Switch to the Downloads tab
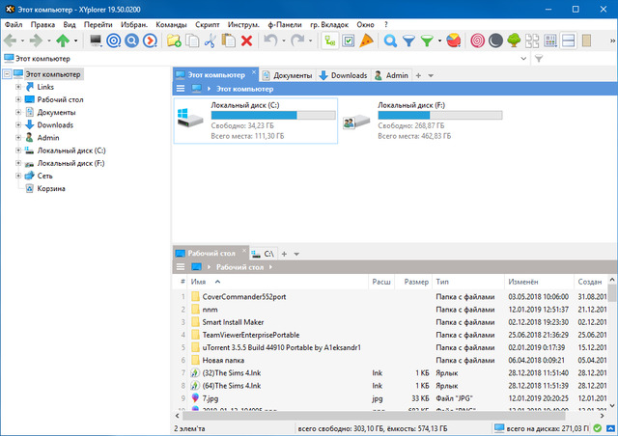The image size is (618, 436). pyautogui.click(x=342, y=75)
